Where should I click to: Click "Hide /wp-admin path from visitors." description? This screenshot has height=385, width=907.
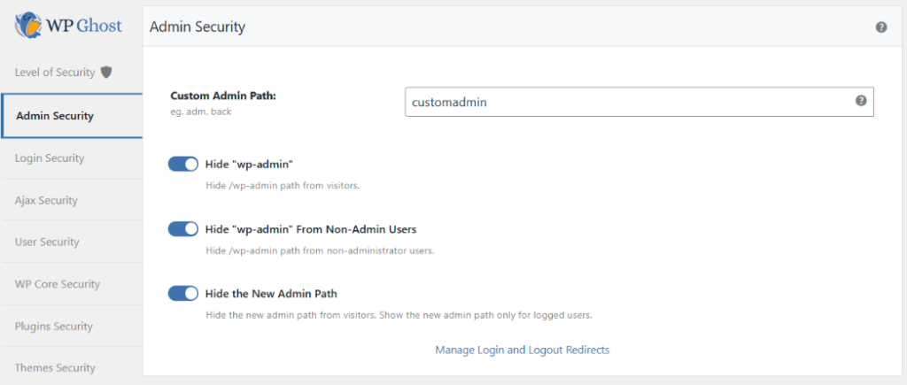coord(283,186)
